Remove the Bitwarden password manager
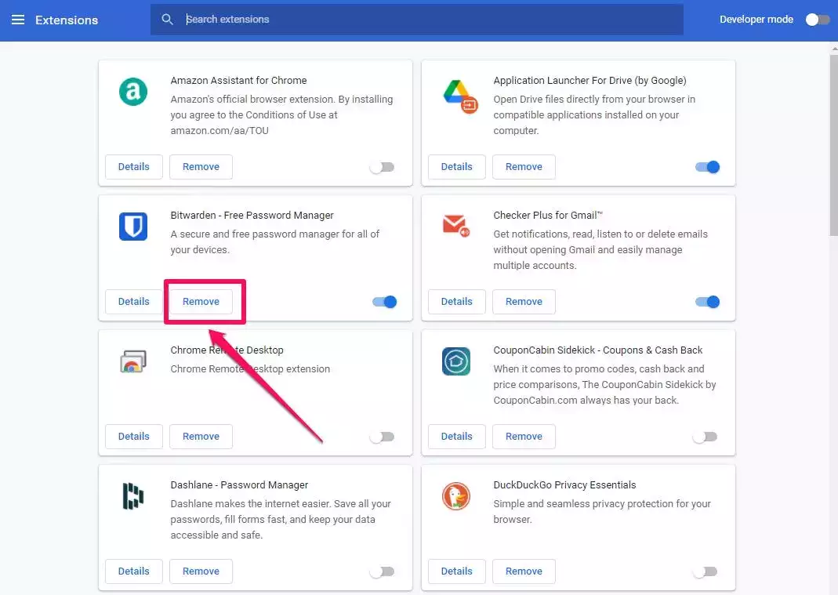The height and width of the screenshot is (595, 838). [201, 302]
